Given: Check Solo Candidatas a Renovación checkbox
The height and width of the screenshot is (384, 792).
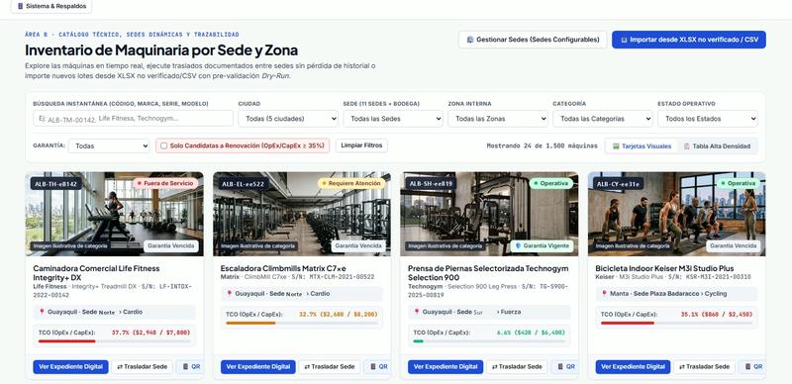Looking at the screenshot, I should click(163, 146).
